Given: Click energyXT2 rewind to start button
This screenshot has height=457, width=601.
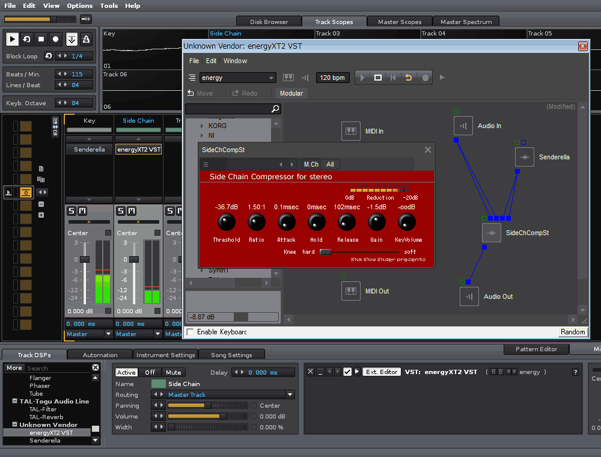Looking at the screenshot, I should pos(393,78).
